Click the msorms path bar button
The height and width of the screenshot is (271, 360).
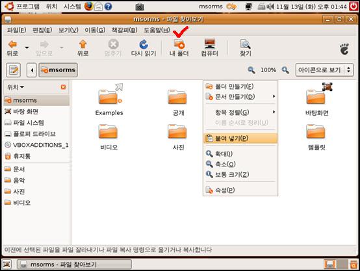[x=58, y=70]
